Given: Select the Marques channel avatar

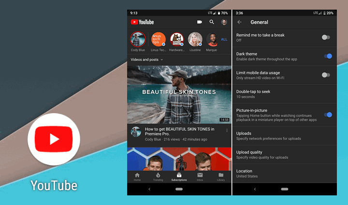Looking at the screenshot, I should (x=212, y=39).
